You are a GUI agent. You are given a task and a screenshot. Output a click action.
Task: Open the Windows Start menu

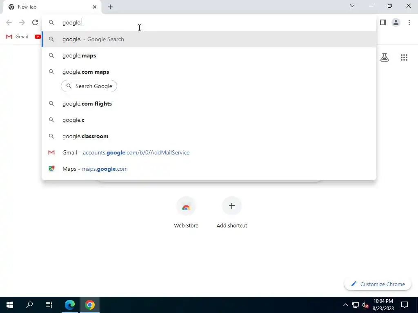10,305
